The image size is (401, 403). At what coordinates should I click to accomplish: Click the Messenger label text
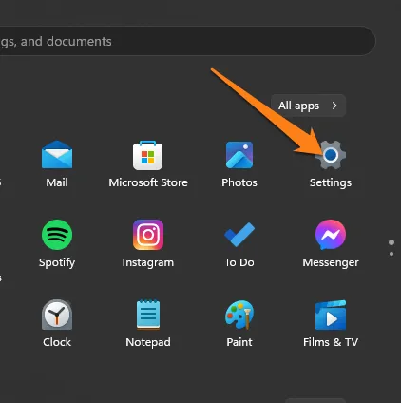tap(331, 262)
